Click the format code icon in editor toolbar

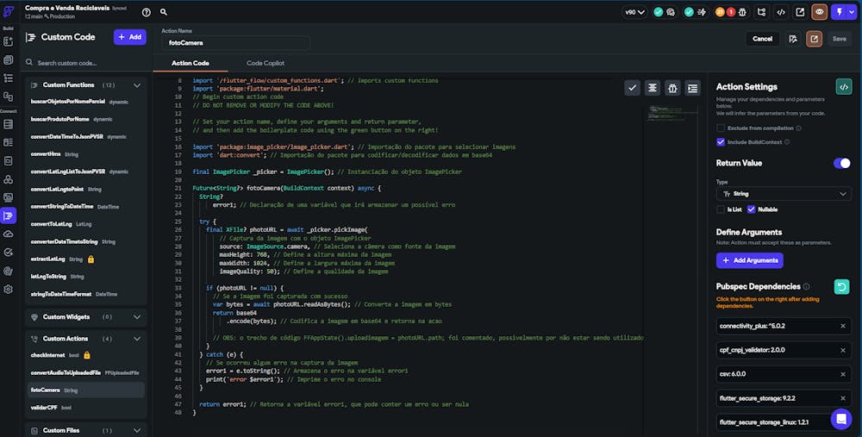click(653, 87)
